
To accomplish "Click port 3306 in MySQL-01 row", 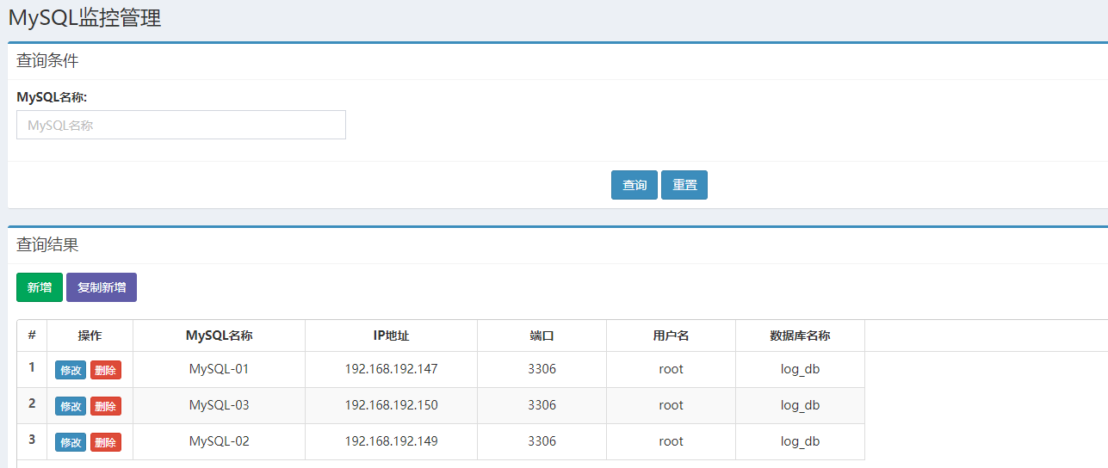I will pyautogui.click(x=542, y=369).
